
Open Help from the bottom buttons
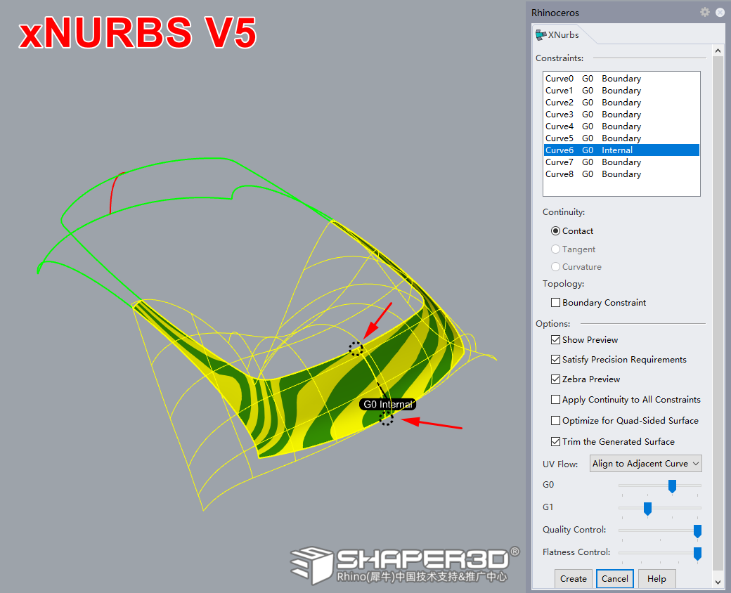tap(656, 578)
